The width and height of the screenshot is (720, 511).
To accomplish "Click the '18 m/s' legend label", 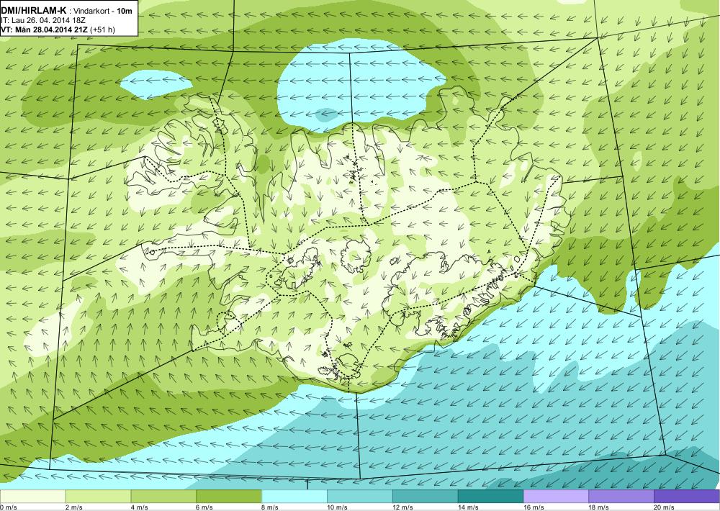I will (599, 507).
